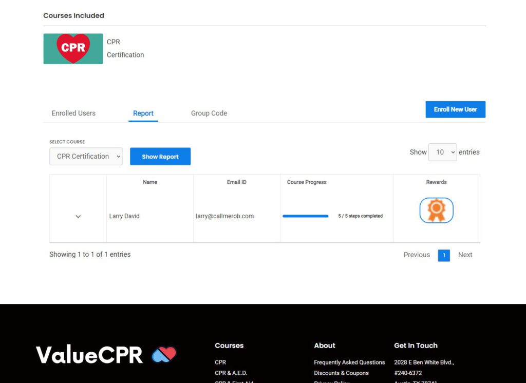Click the Showing 1 to 1 entries text
Screen dimensions: 526x383
point(90,255)
